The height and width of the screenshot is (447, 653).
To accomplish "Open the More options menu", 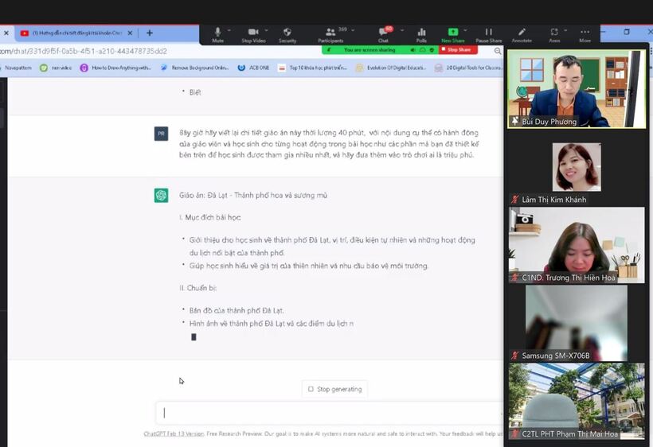I will coord(585,33).
